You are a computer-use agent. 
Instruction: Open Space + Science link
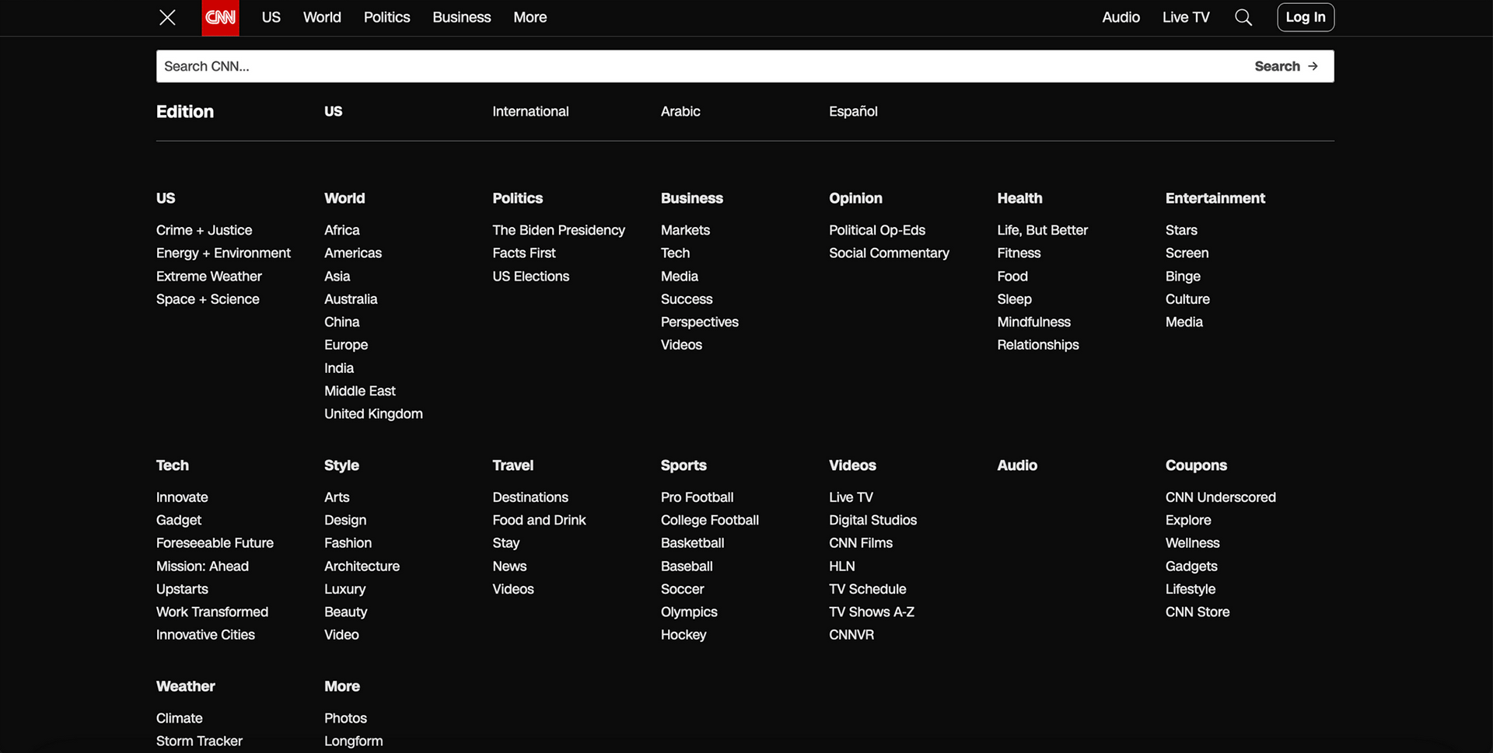(x=208, y=299)
